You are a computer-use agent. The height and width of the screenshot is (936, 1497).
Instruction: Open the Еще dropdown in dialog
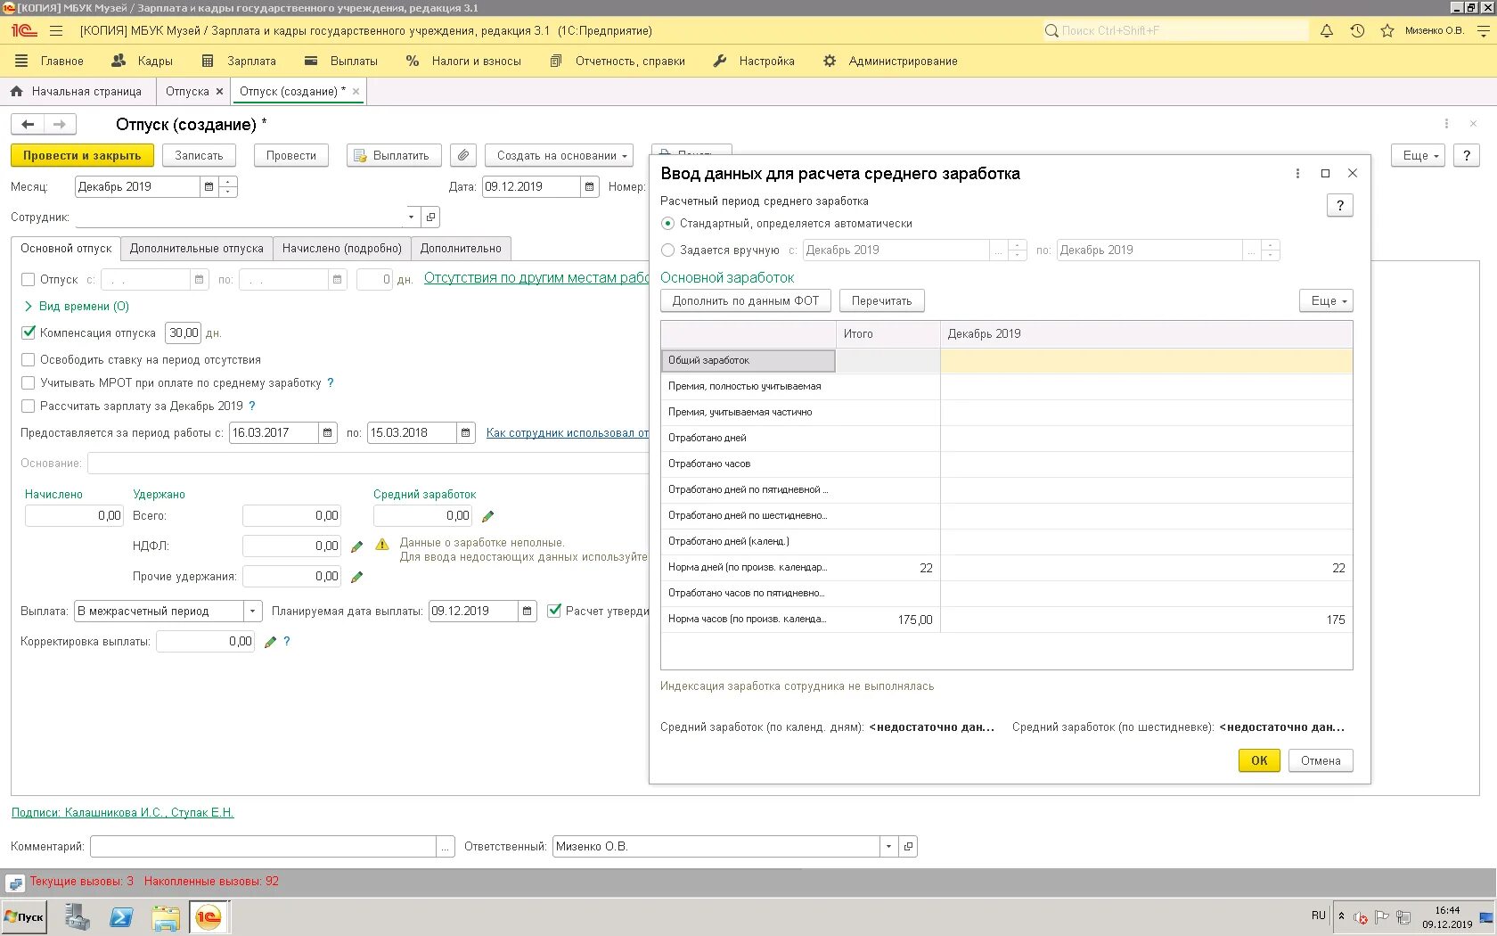click(x=1326, y=300)
